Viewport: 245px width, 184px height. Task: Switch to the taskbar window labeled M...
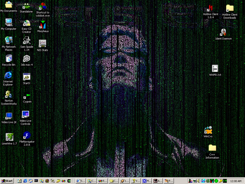pyautogui.click(x=147, y=181)
